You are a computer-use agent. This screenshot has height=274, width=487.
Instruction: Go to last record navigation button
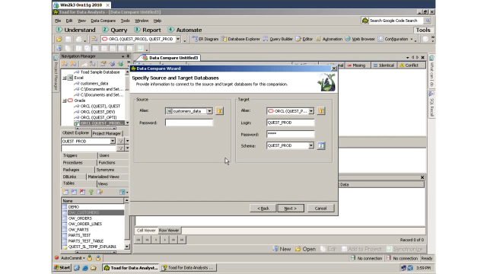click(182, 240)
